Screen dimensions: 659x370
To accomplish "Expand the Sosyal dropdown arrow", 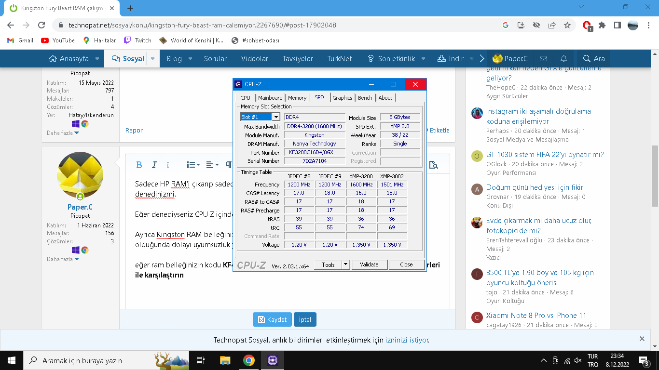I will click(x=152, y=59).
